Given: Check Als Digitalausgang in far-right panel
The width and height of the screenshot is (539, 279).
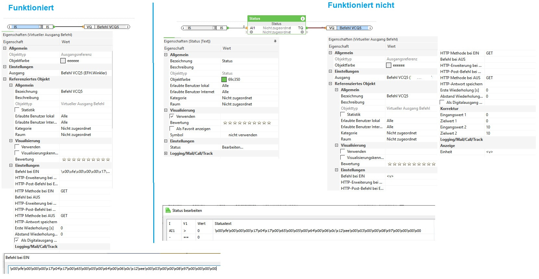Looking at the screenshot, I should click(x=442, y=102).
